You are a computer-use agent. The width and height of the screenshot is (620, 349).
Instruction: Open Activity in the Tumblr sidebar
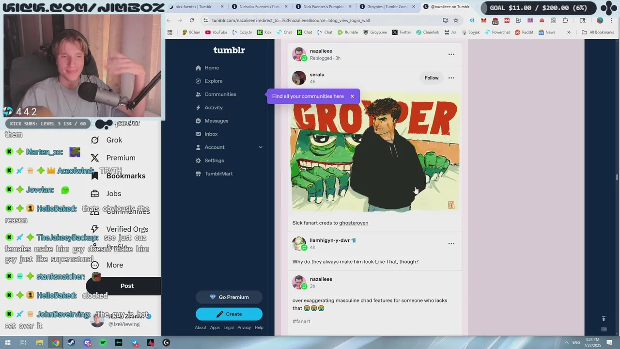coord(209,108)
